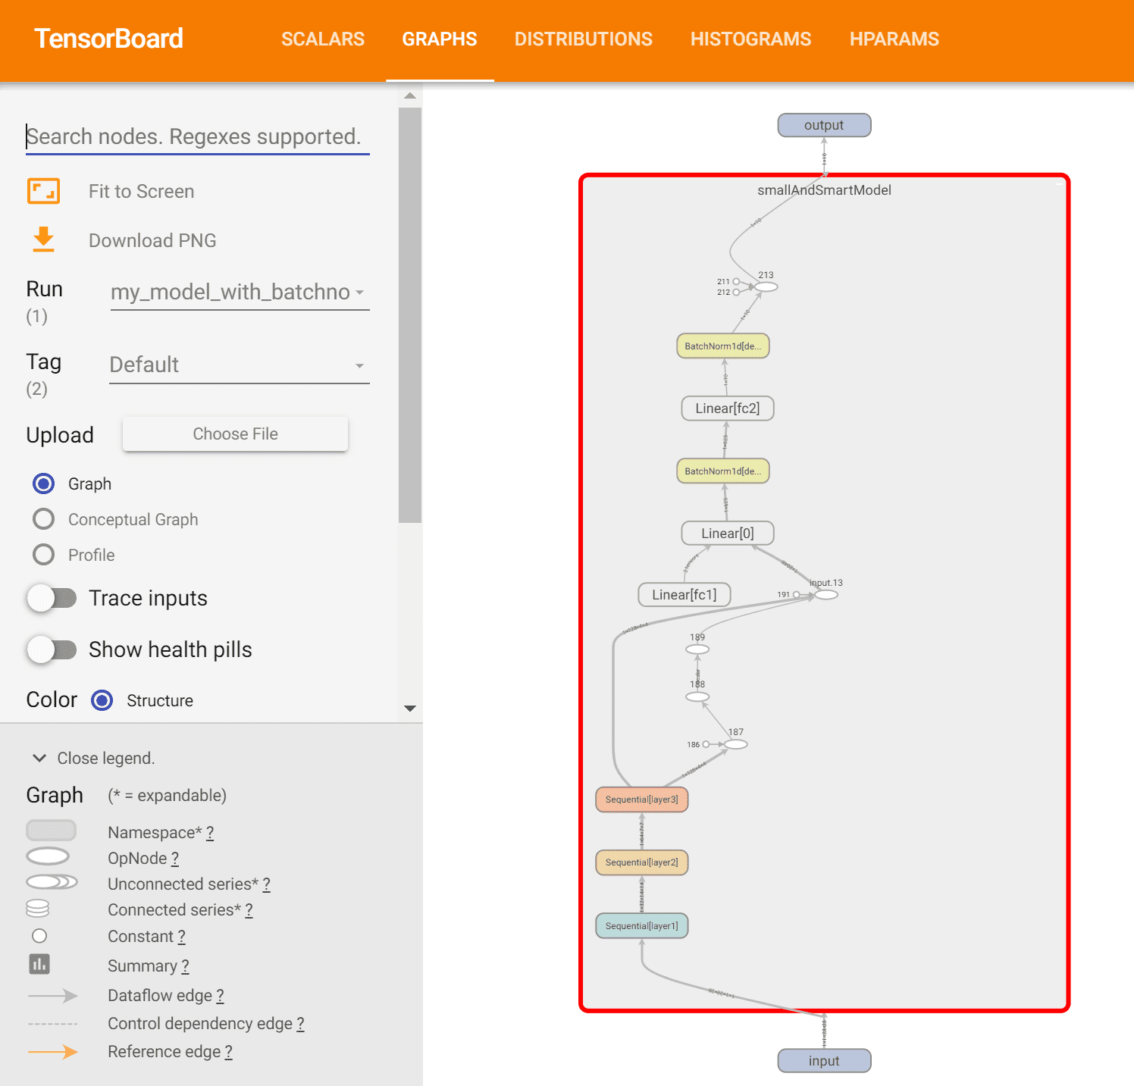Expand the upper BatchNorm1d node
Image resolution: width=1134 pixels, height=1086 pixels.
[723, 346]
